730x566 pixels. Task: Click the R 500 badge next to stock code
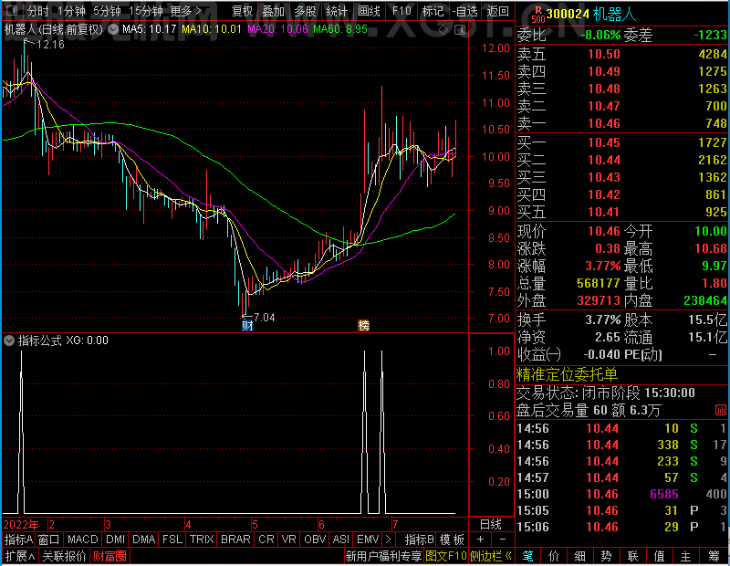pos(538,15)
